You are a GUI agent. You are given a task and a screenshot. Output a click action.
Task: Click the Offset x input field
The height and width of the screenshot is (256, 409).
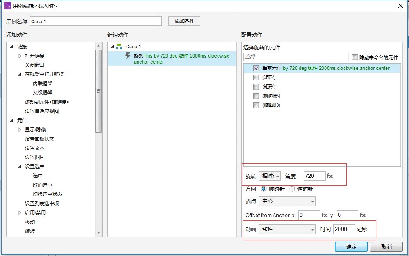[309, 215]
